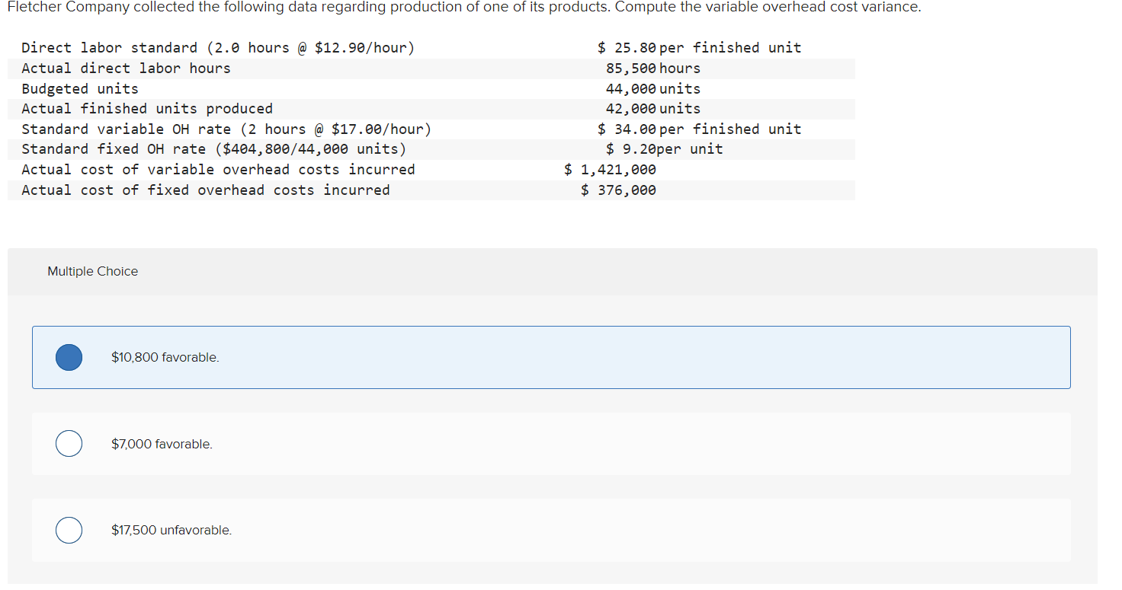Click the "$ 34.00 per finished unit" value
The height and width of the screenshot is (590, 1122).
pos(699,129)
